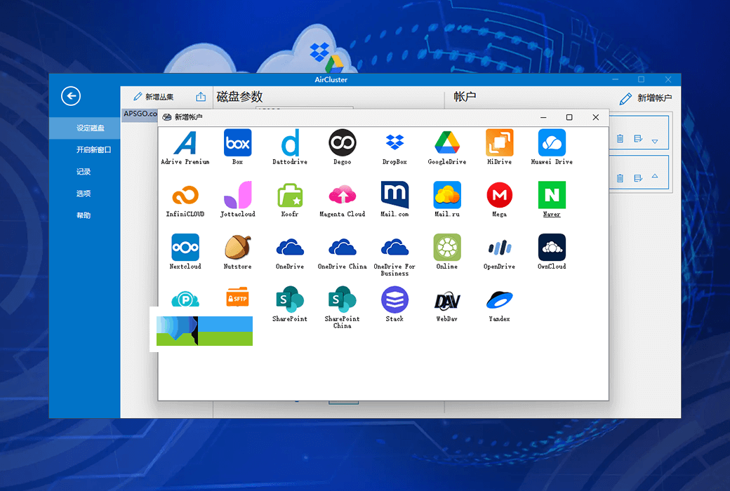Pick the Dattodrive provider icon

(290, 147)
